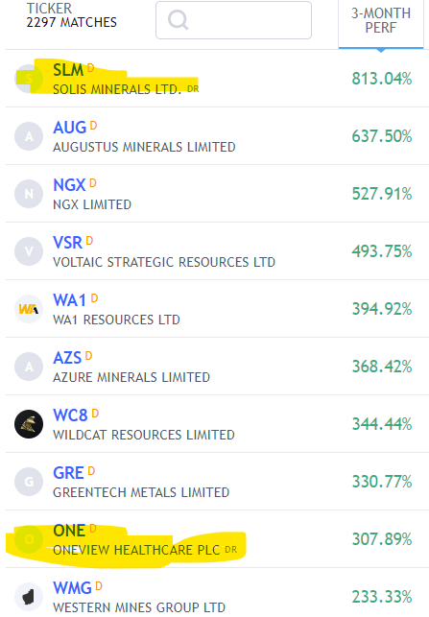
Task: Open the ONE Oneview Healthcare ticker link
Action: tap(69, 531)
